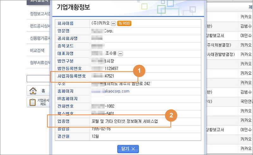The width and height of the screenshot is (253, 155).
Task: Click the 국민연금 submitter cell in background table
Action: [x=246, y=102]
